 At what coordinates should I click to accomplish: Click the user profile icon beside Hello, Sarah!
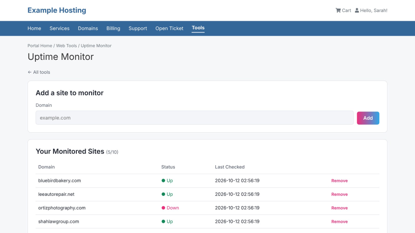tap(357, 10)
